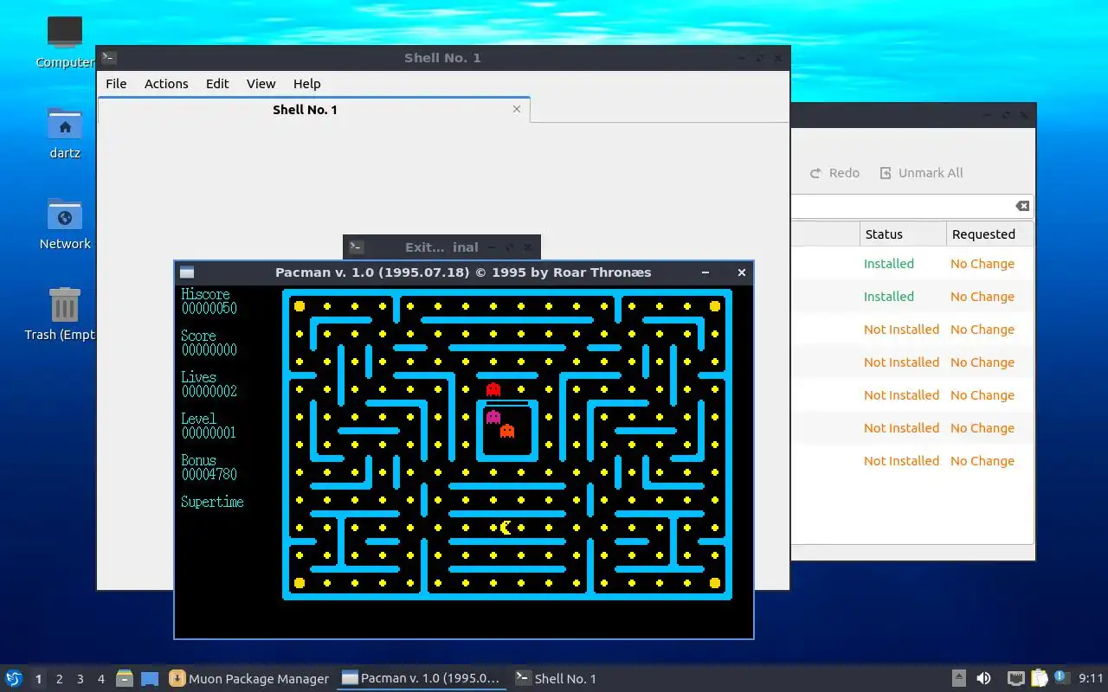Click the magenta ghost in Pacman maze

[493, 417]
